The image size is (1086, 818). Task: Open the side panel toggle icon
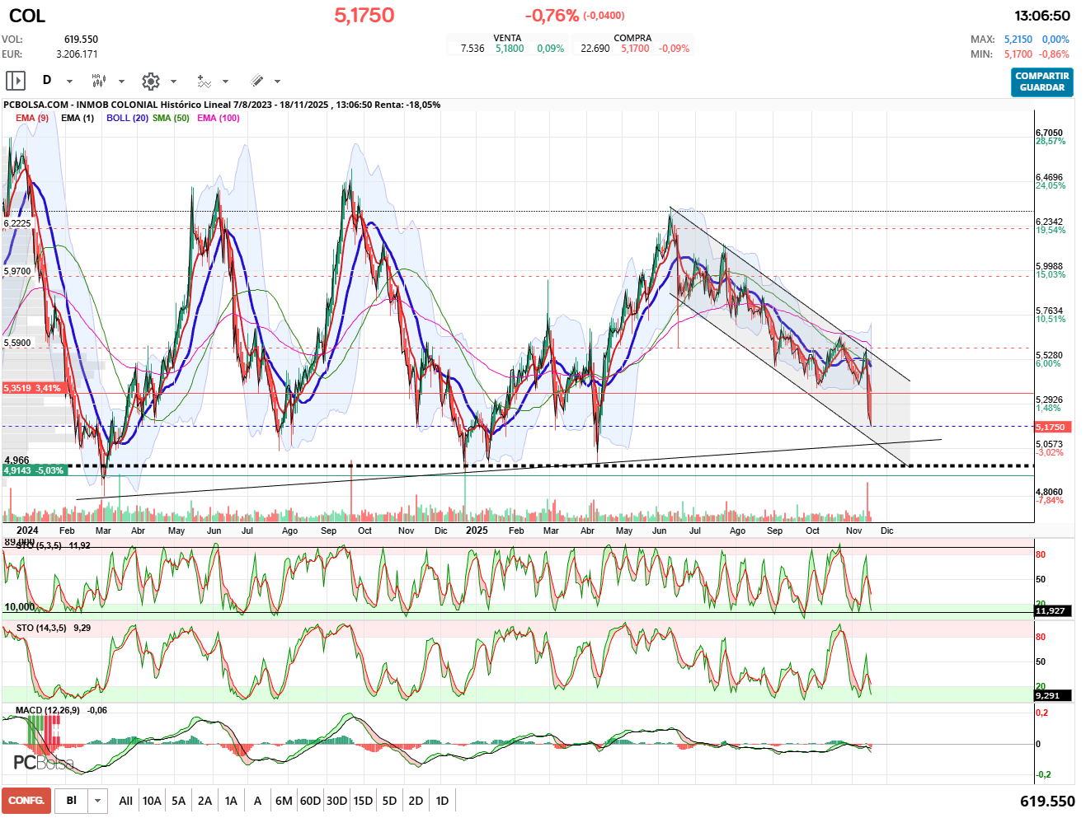coord(16,81)
